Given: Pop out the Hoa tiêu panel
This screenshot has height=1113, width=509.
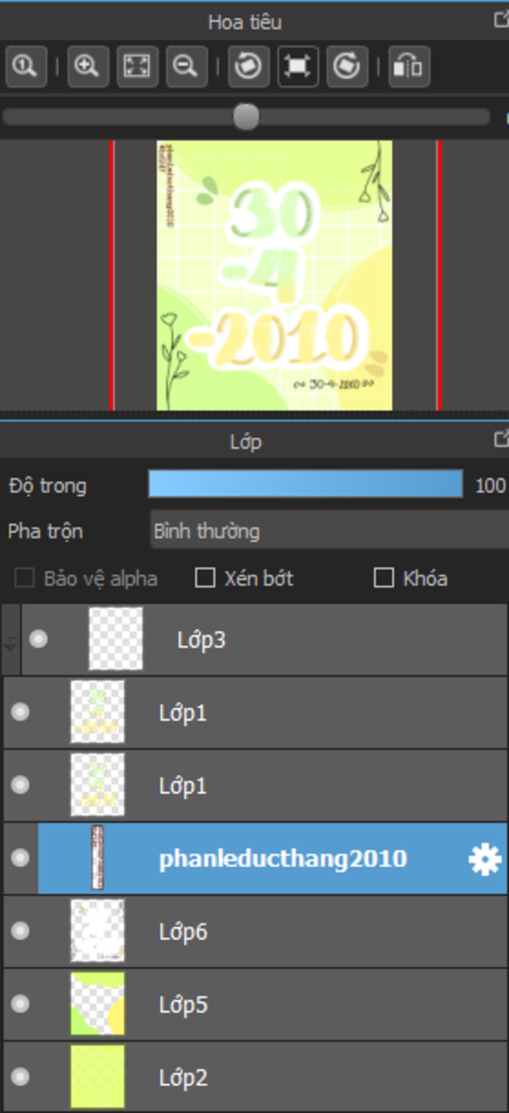Looking at the screenshot, I should 501,20.
